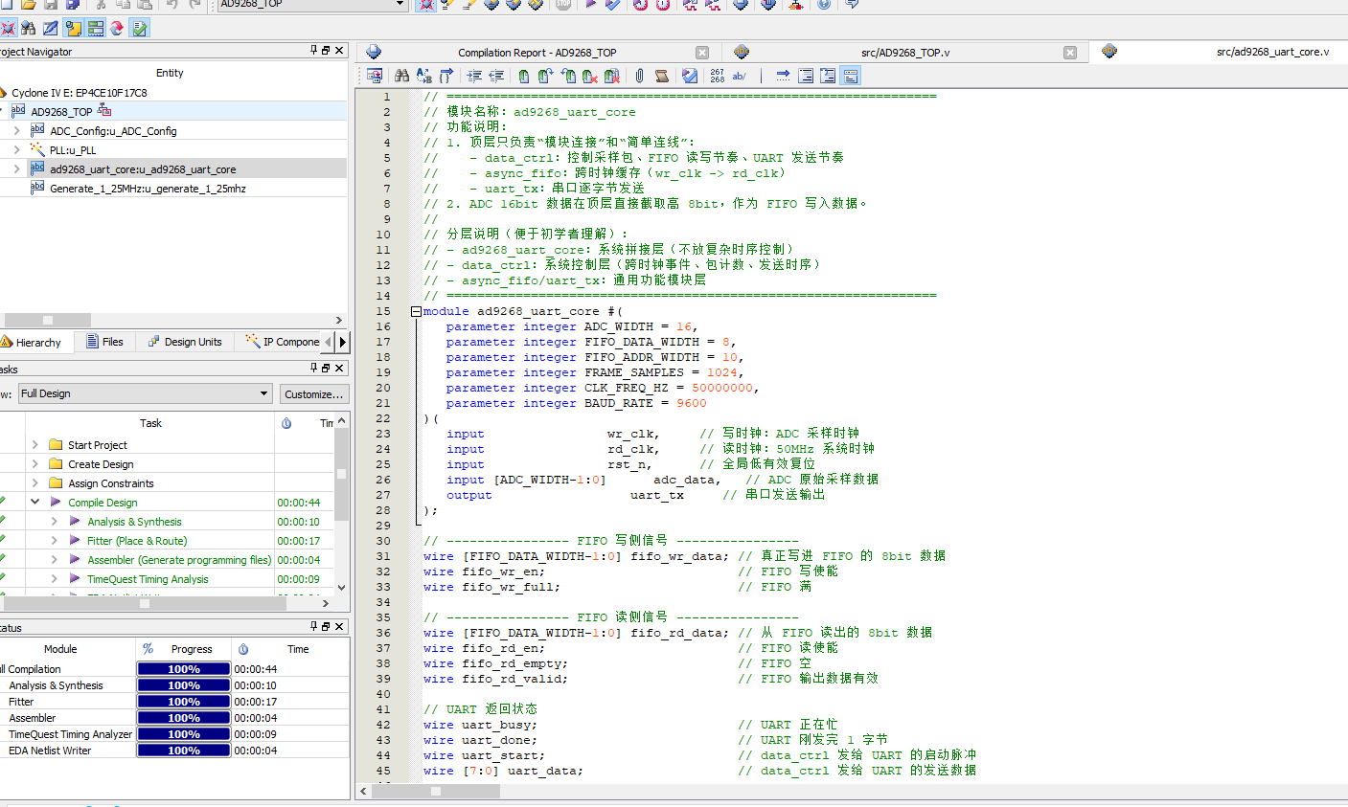This screenshot has height=807, width=1348.
Task: Collapse the Compile Design task group
Action: click(x=34, y=503)
